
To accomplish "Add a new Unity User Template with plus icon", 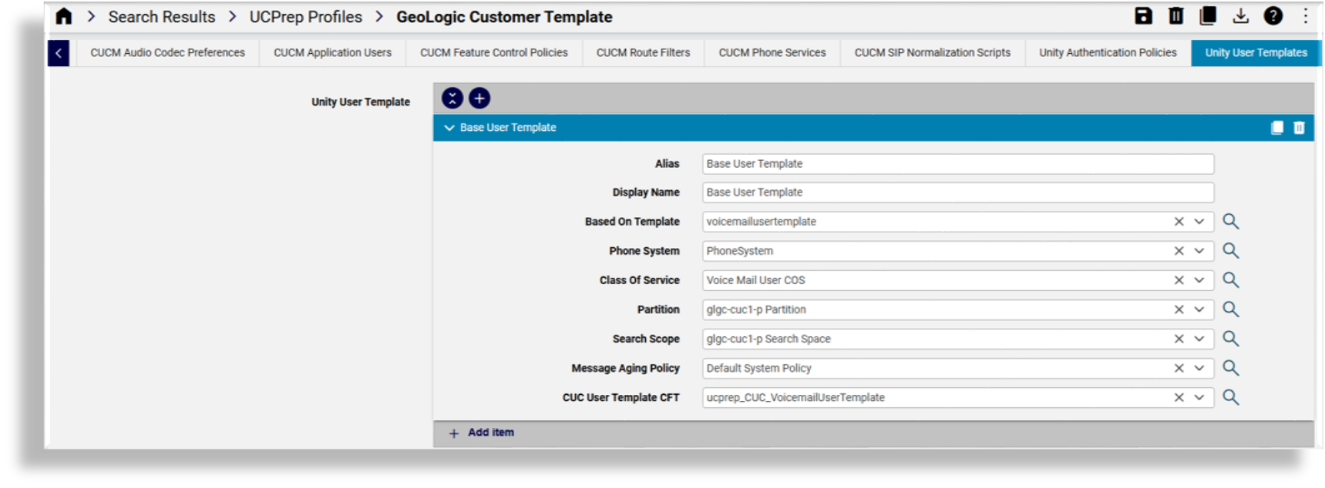I will coord(479,99).
